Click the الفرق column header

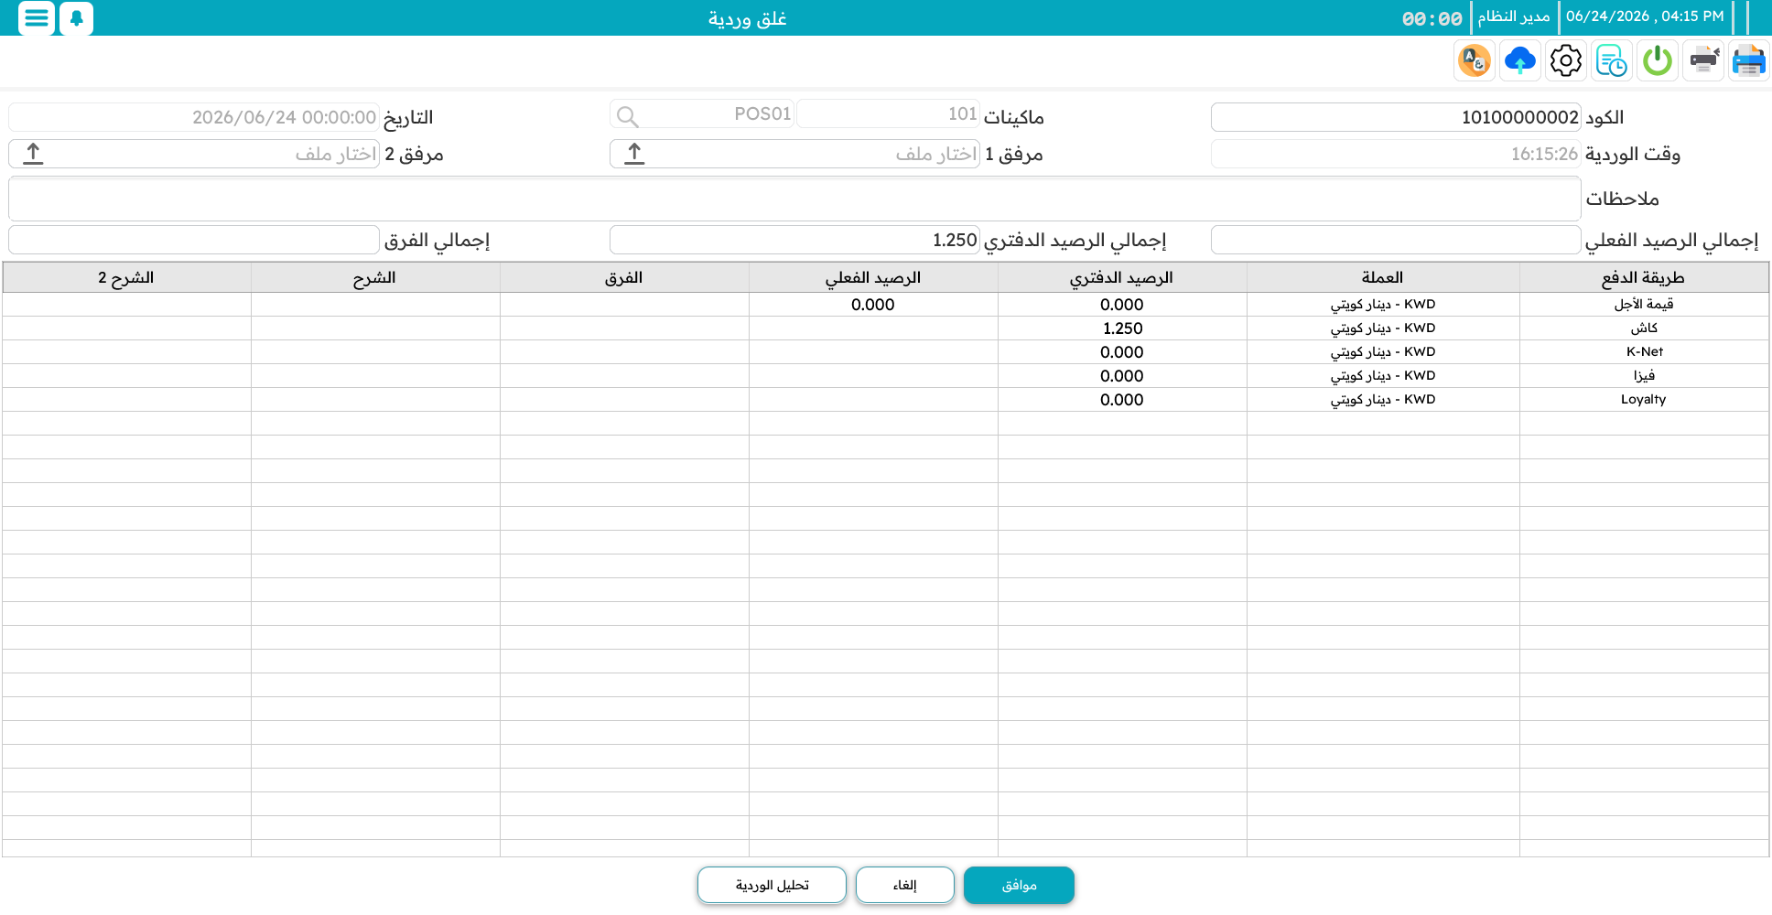click(x=624, y=277)
